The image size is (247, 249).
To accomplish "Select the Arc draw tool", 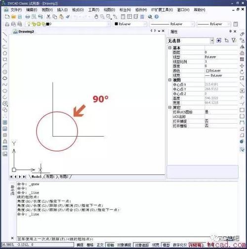I will tap(5, 66).
